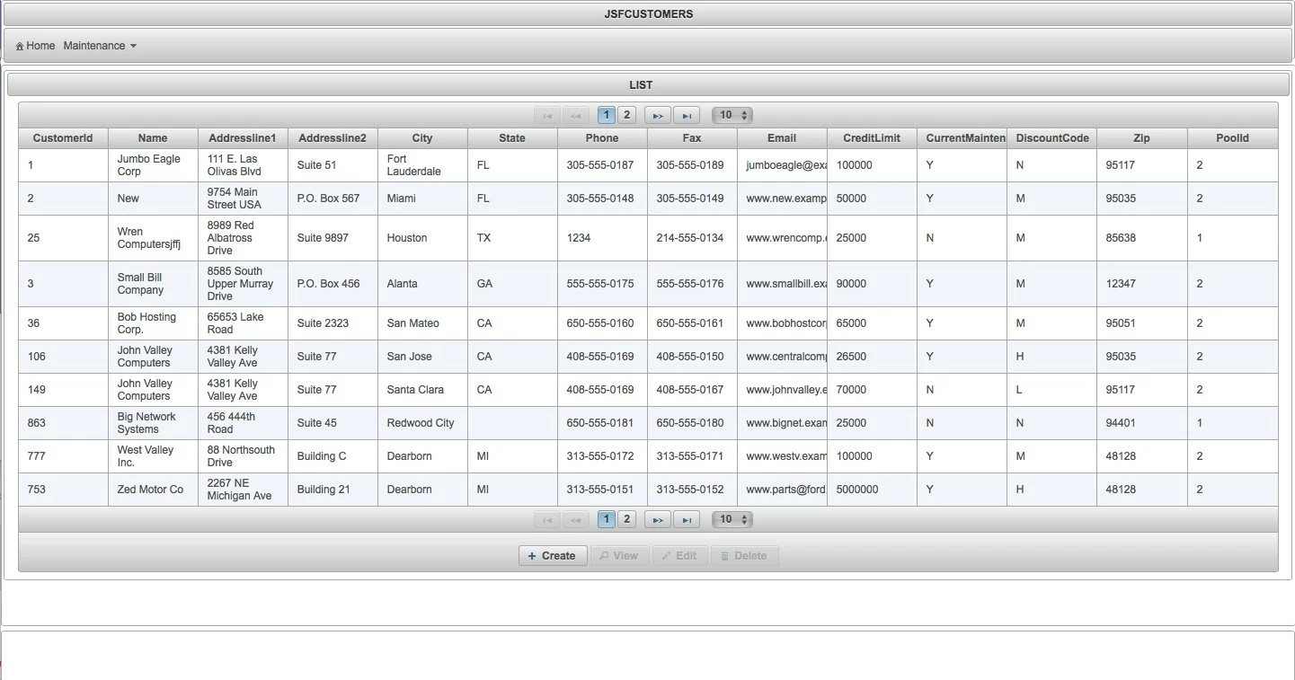Select the Santa Clara city cell
The width and height of the screenshot is (1295, 680).
point(422,390)
